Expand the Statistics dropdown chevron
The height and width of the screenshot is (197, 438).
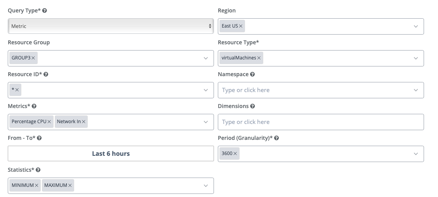click(205, 186)
